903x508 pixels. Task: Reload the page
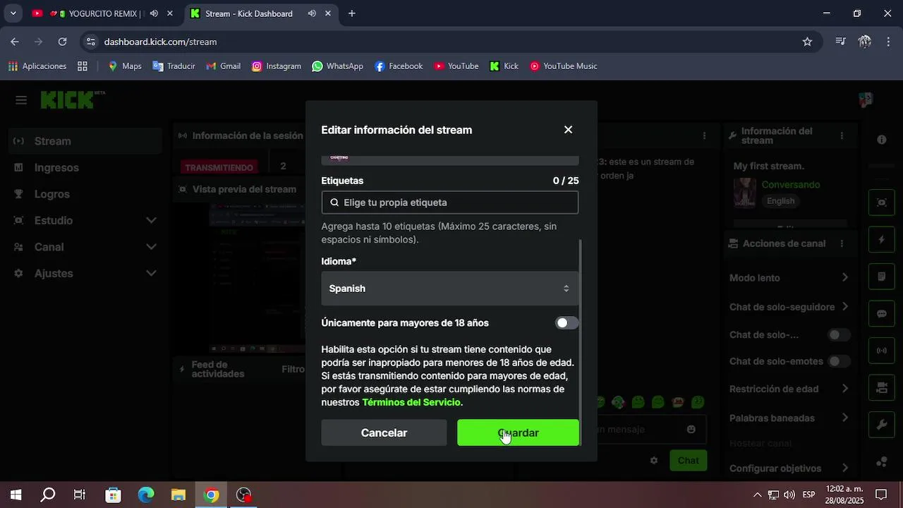[62, 42]
